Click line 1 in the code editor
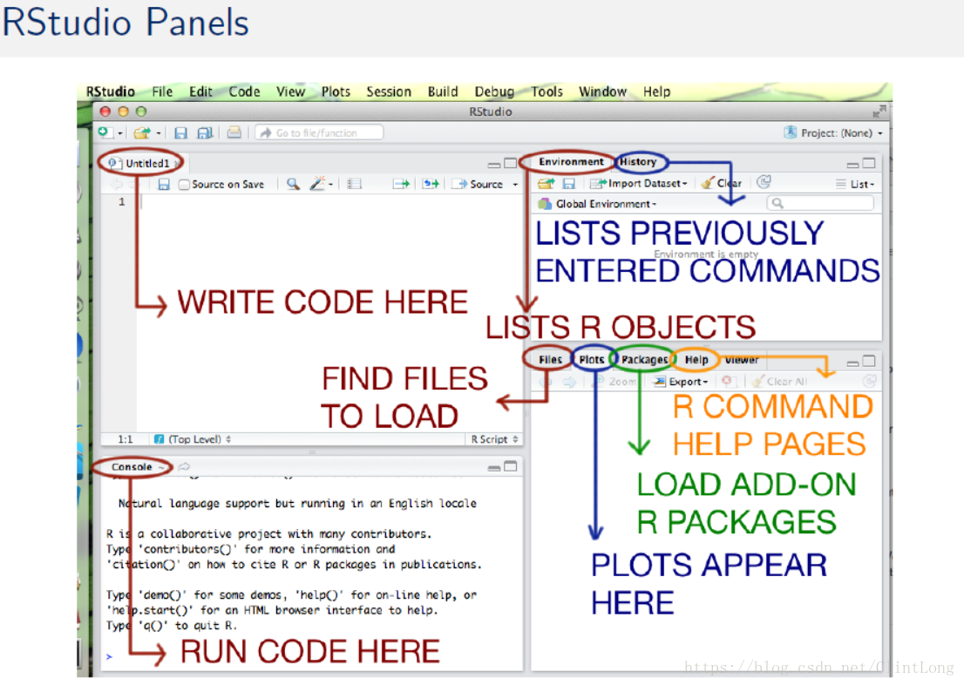 330,201
